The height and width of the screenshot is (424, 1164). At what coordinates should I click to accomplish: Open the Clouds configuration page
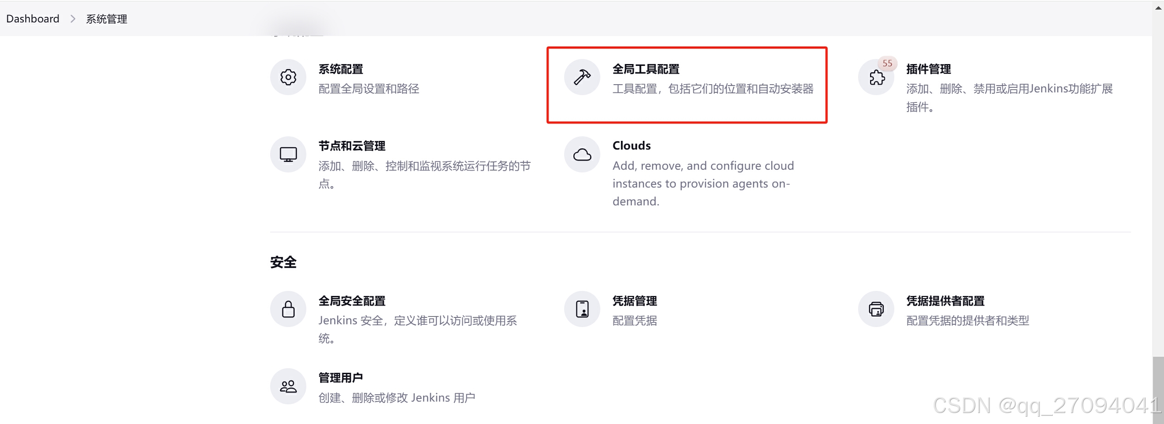click(x=631, y=145)
